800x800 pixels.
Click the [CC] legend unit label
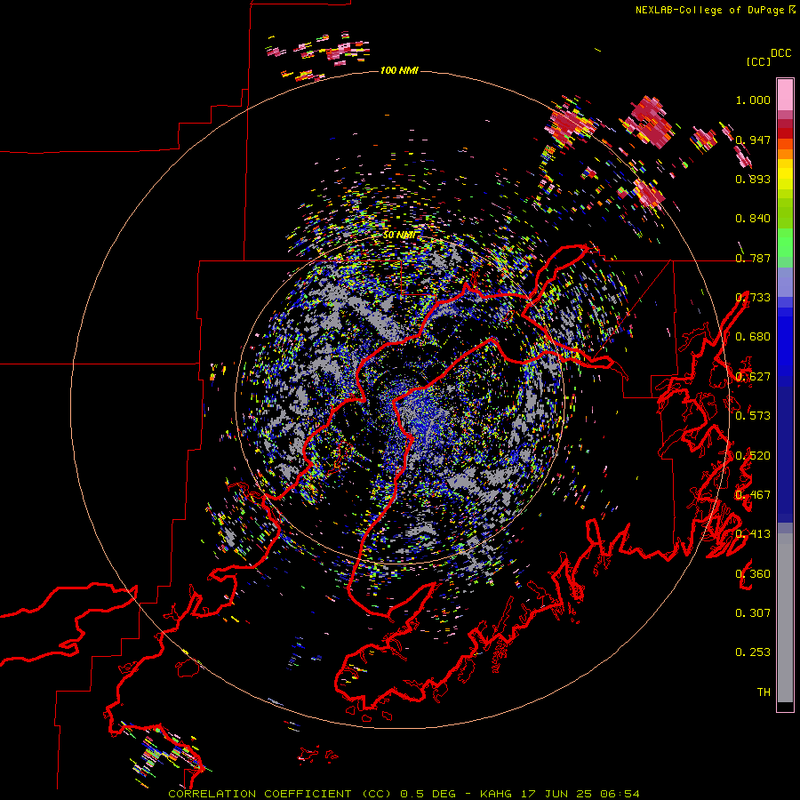[759, 61]
